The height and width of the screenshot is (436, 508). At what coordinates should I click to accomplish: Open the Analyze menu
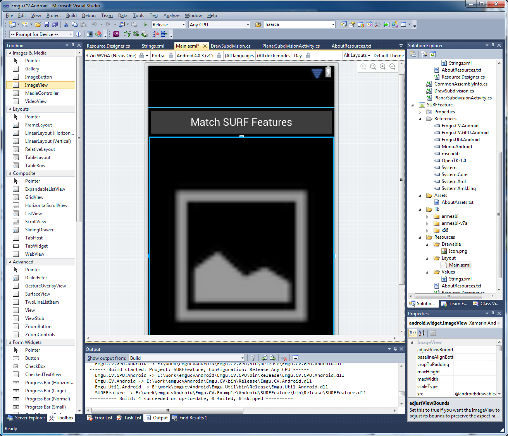click(x=171, y=15)
